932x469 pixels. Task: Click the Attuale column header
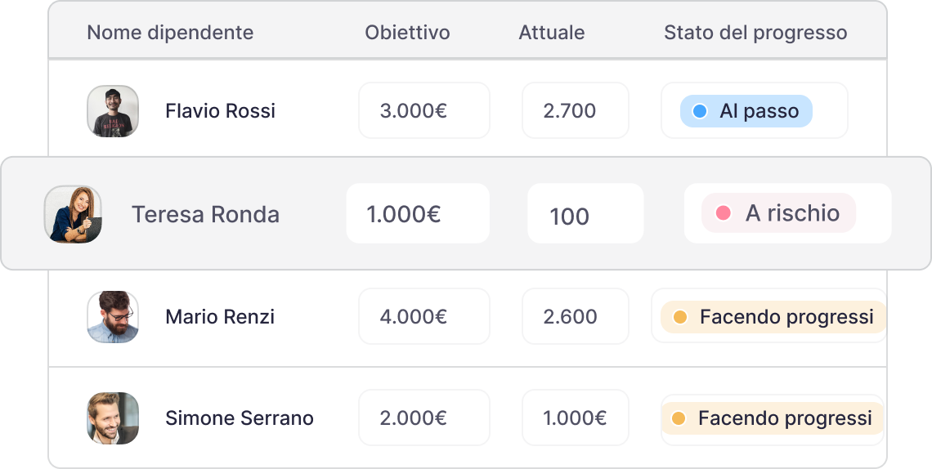[x=551, y=33]
